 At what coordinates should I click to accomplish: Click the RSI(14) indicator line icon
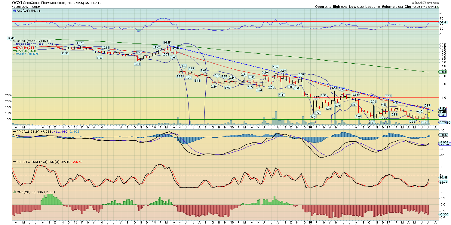pyautogui.click(x=14, y=10)
